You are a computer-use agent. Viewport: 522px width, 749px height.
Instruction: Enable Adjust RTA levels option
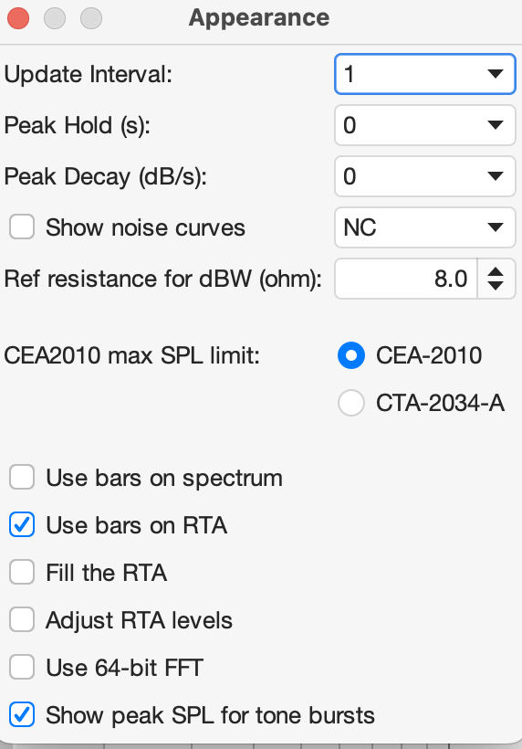[x=22, y=619]
